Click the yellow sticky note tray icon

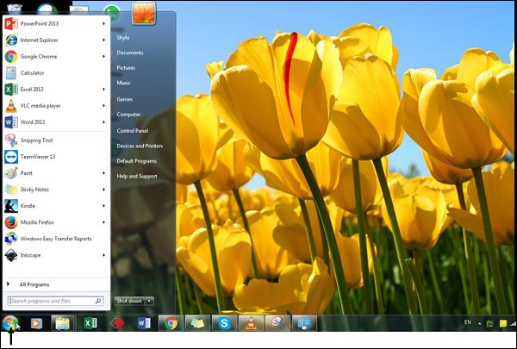coord(503,324)
